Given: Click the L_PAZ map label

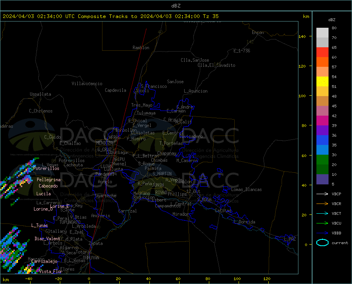Looking at the screenshot, I should pyautogui.click(x=290, y=239).
